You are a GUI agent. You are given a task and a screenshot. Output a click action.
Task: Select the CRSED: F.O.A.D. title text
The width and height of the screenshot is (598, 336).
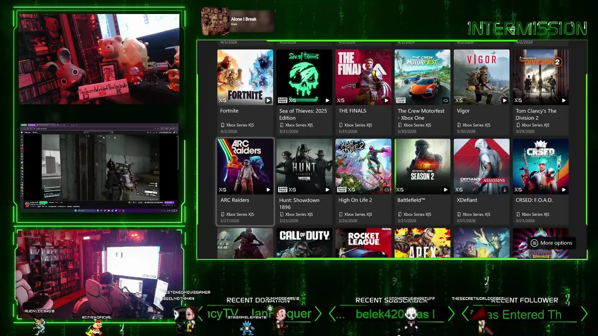pos(534,200)
